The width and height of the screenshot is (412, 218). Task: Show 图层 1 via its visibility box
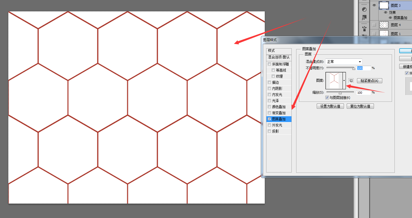click(374, 34)
